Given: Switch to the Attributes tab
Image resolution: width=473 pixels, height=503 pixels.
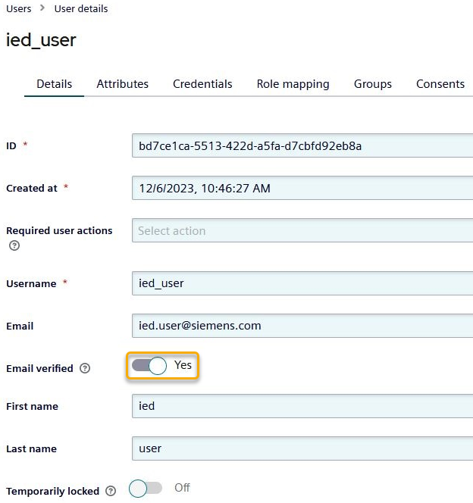Looking at the screenshot, I should pos(122,84).
